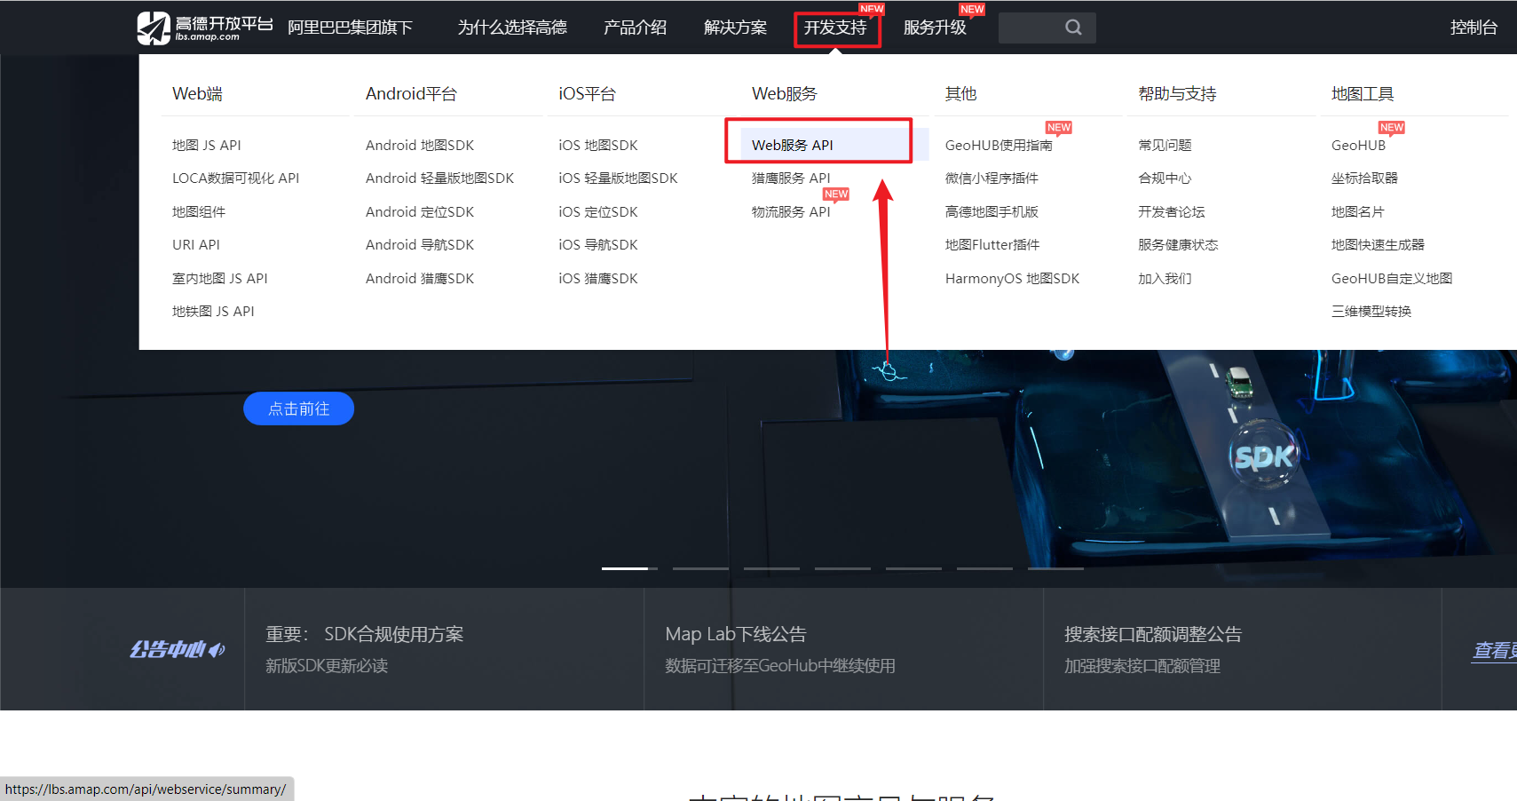Open 地铁图 JS API
Image resolution: width=1517 pixels, height=801 pixels.
pos(213,311)
